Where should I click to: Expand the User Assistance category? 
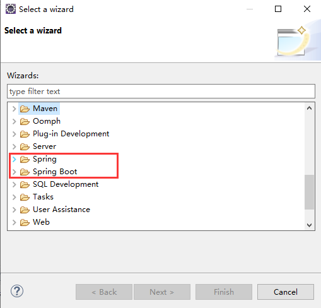click(14, 210)
